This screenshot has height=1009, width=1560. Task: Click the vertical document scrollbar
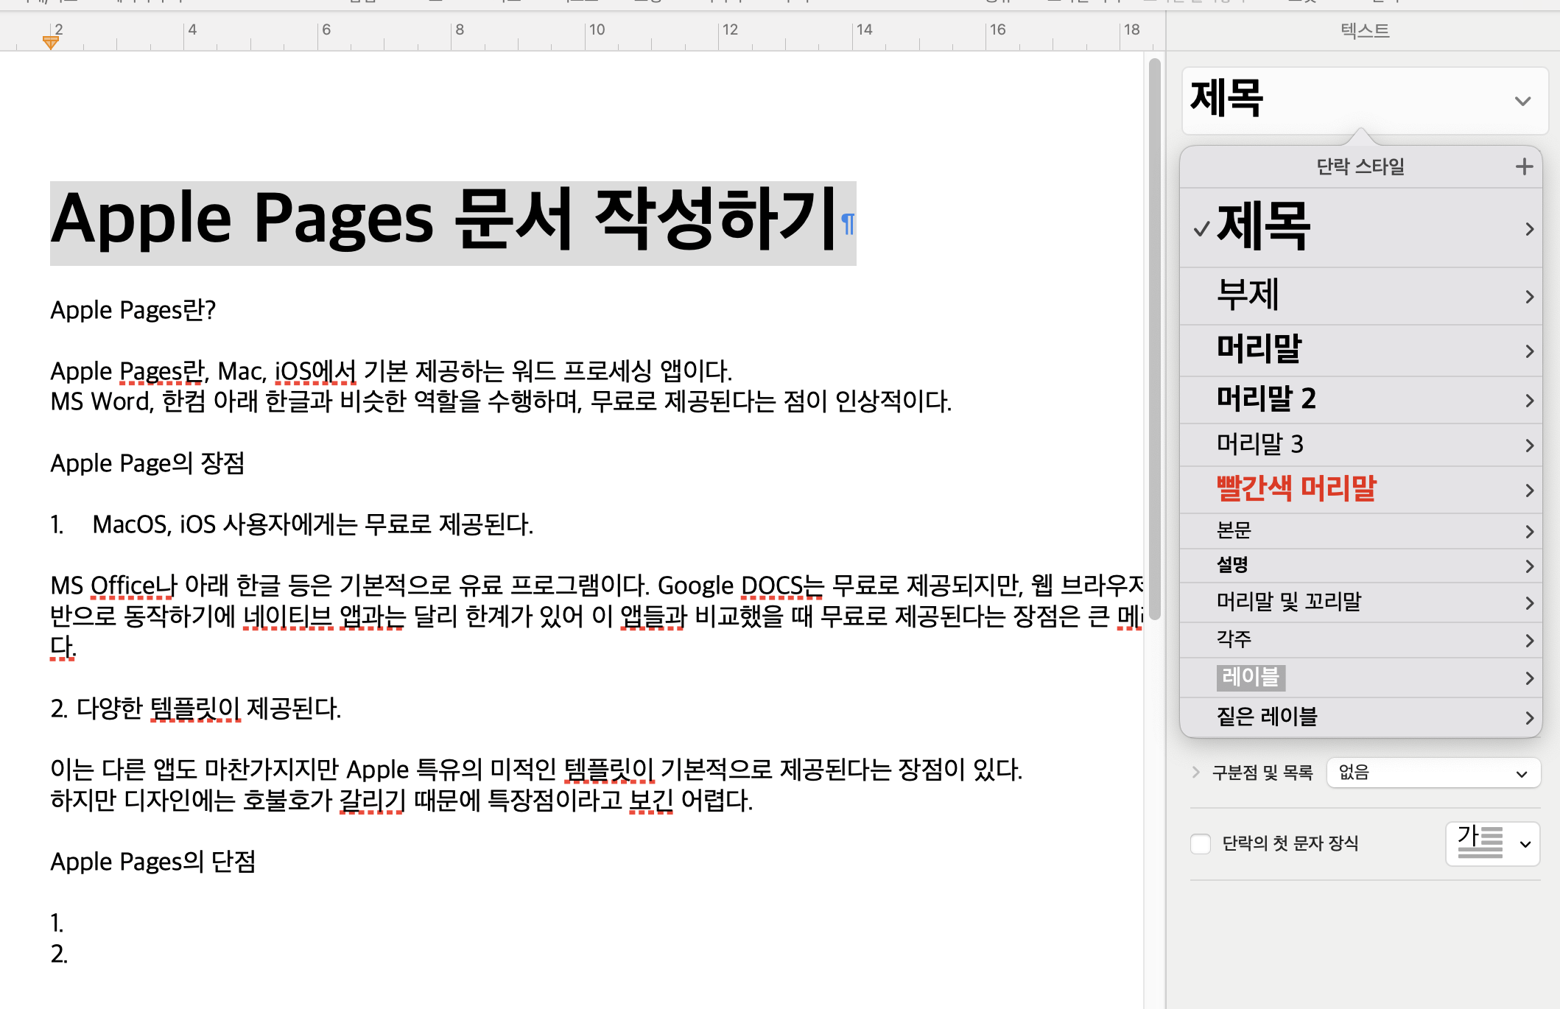[x=1154, y=339]
